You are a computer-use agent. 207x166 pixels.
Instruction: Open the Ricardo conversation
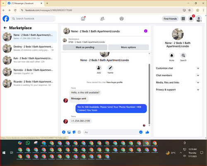pos(29,83)
